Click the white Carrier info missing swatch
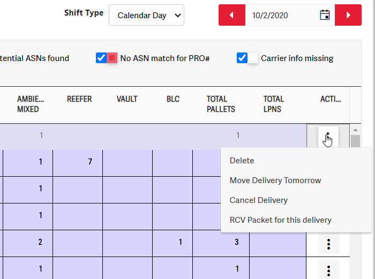 [253, 58]
